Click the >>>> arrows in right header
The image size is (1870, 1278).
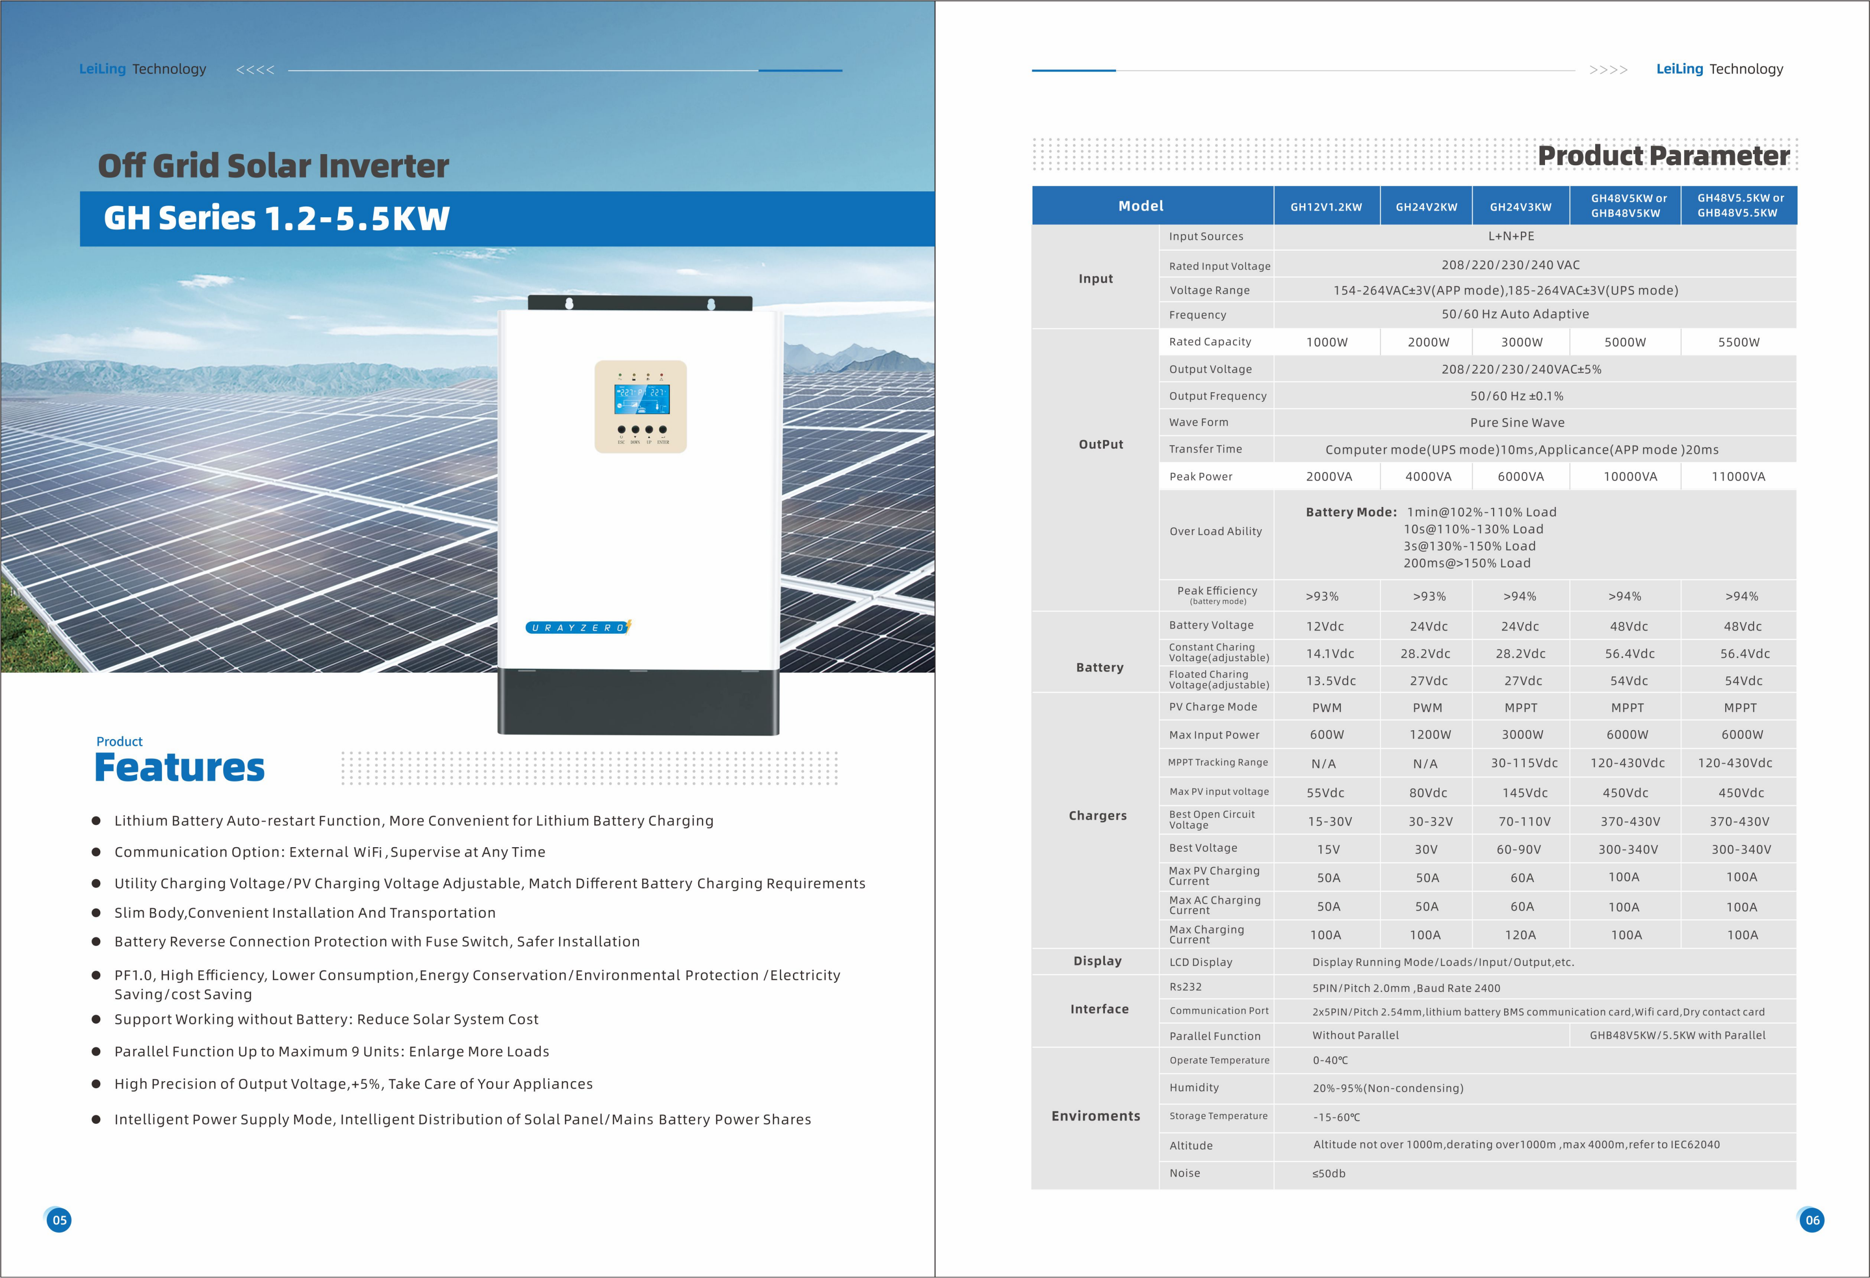1609,70
